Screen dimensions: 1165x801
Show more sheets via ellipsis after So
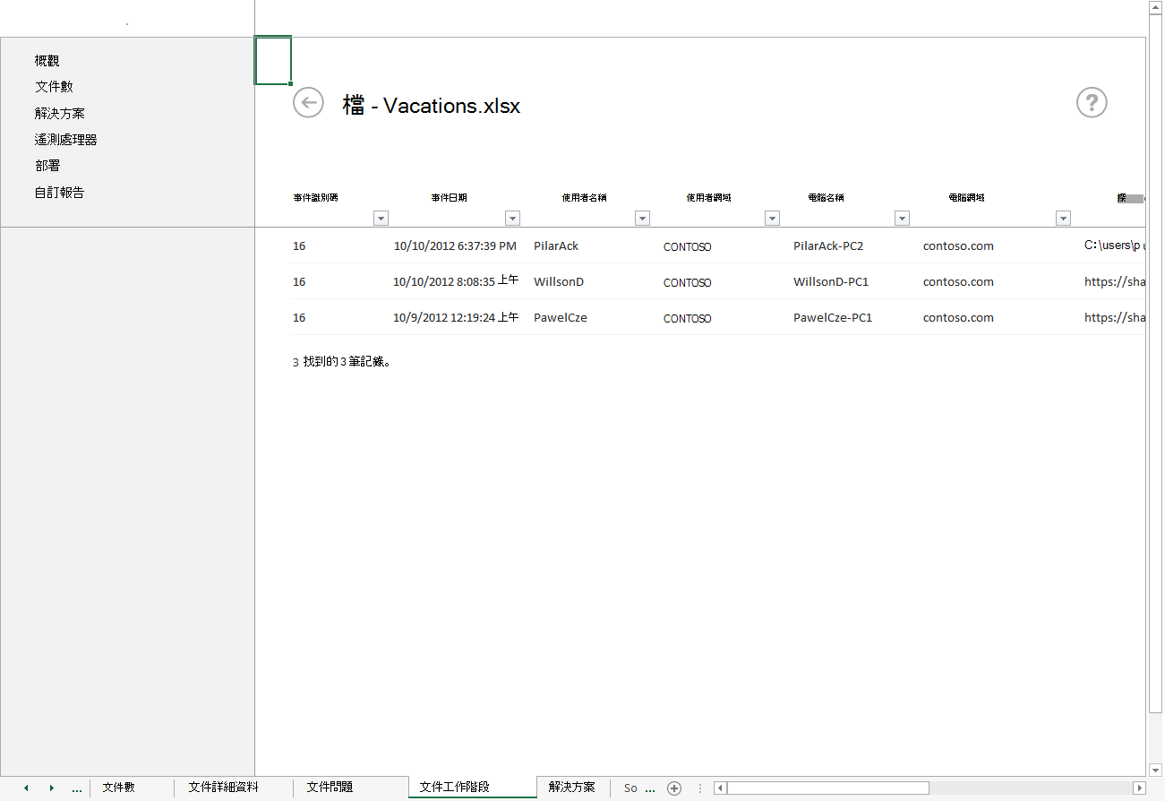tap(650, 788)
